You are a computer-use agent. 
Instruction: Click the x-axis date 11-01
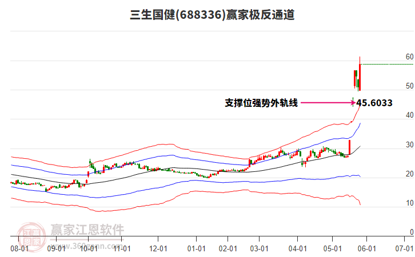pos(122,249)
